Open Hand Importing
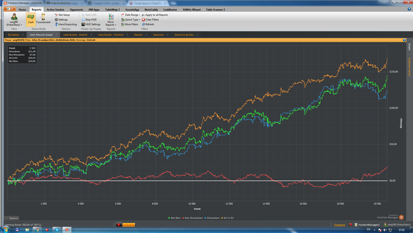 point(66,24)
